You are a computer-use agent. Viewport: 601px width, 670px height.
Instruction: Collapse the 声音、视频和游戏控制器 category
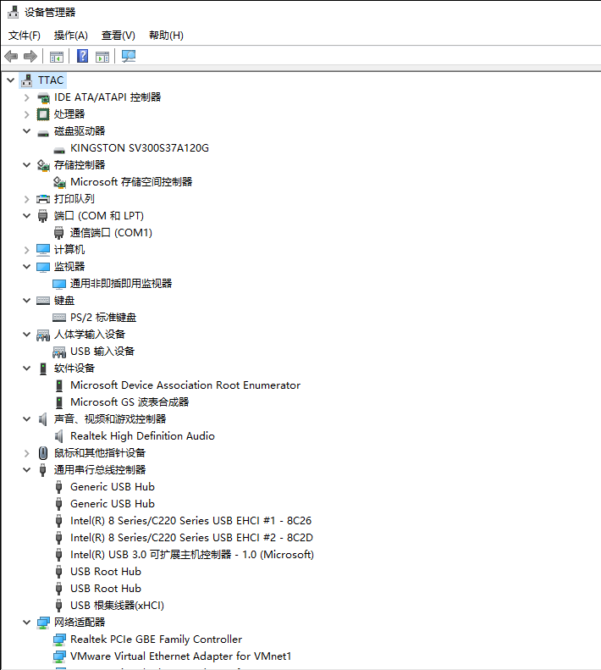click(x=27, y=419)
